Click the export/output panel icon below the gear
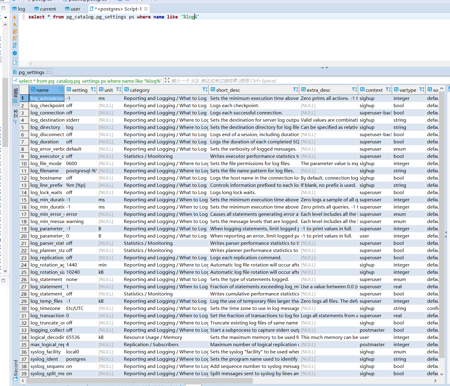Viewport: 450px width, 386px height. coord(15,62)
